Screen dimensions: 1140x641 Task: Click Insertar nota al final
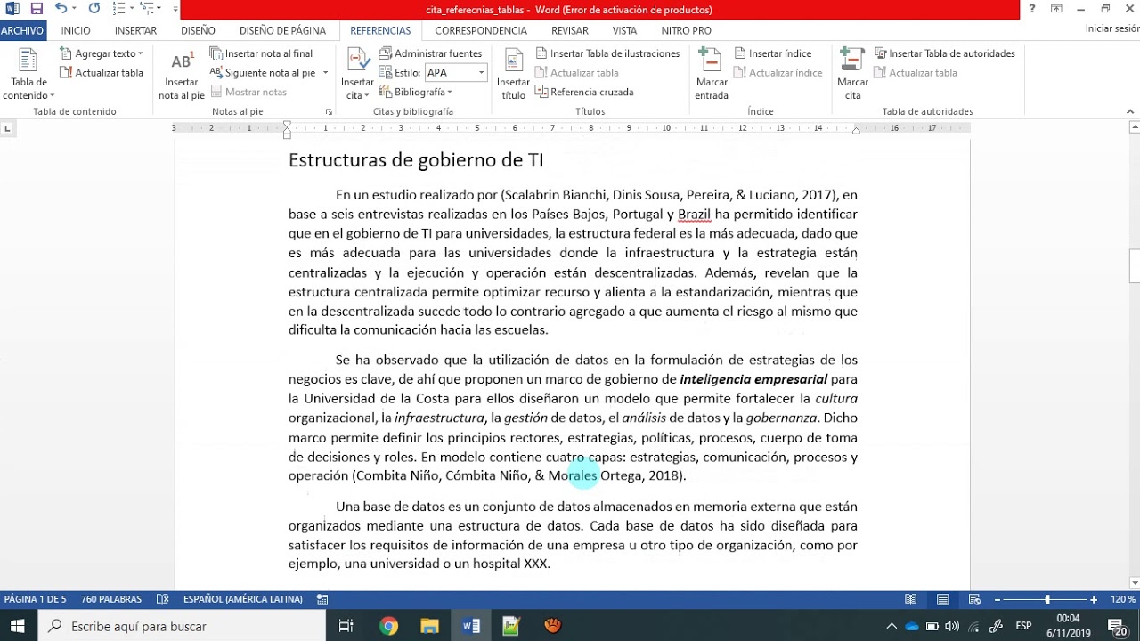coord(261,53)
